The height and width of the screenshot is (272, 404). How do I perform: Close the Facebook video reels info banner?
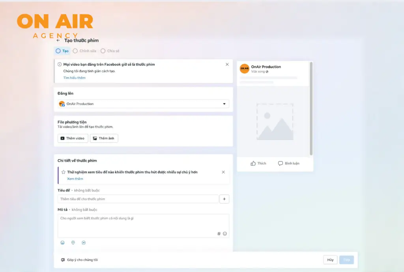point(227,64)
